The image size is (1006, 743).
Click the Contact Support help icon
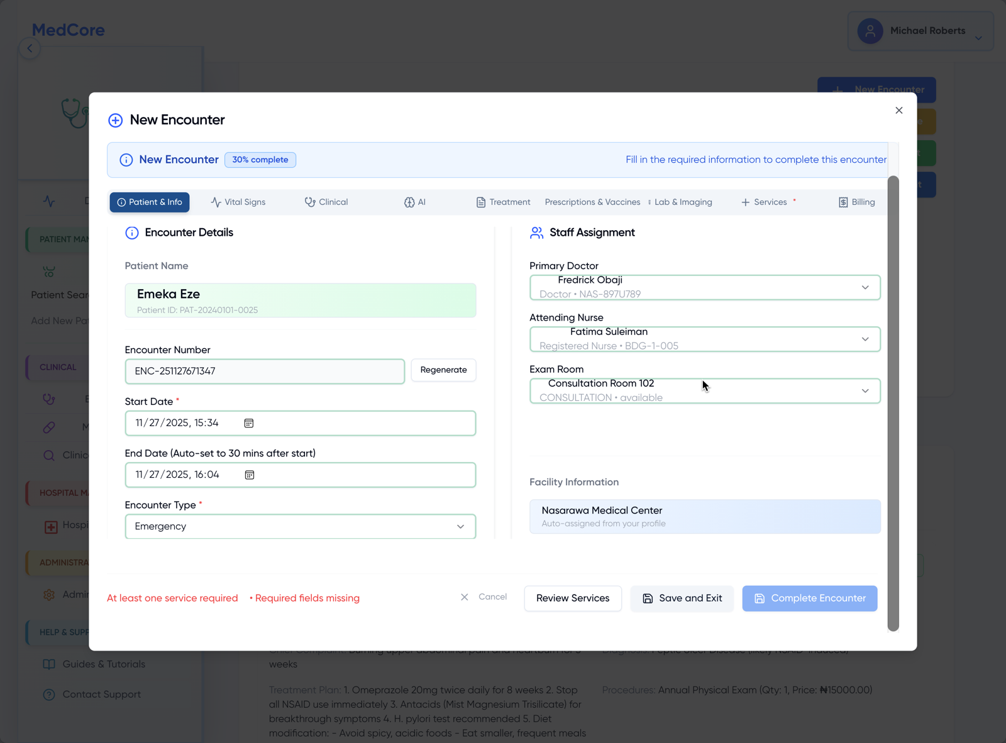[49, 695]
